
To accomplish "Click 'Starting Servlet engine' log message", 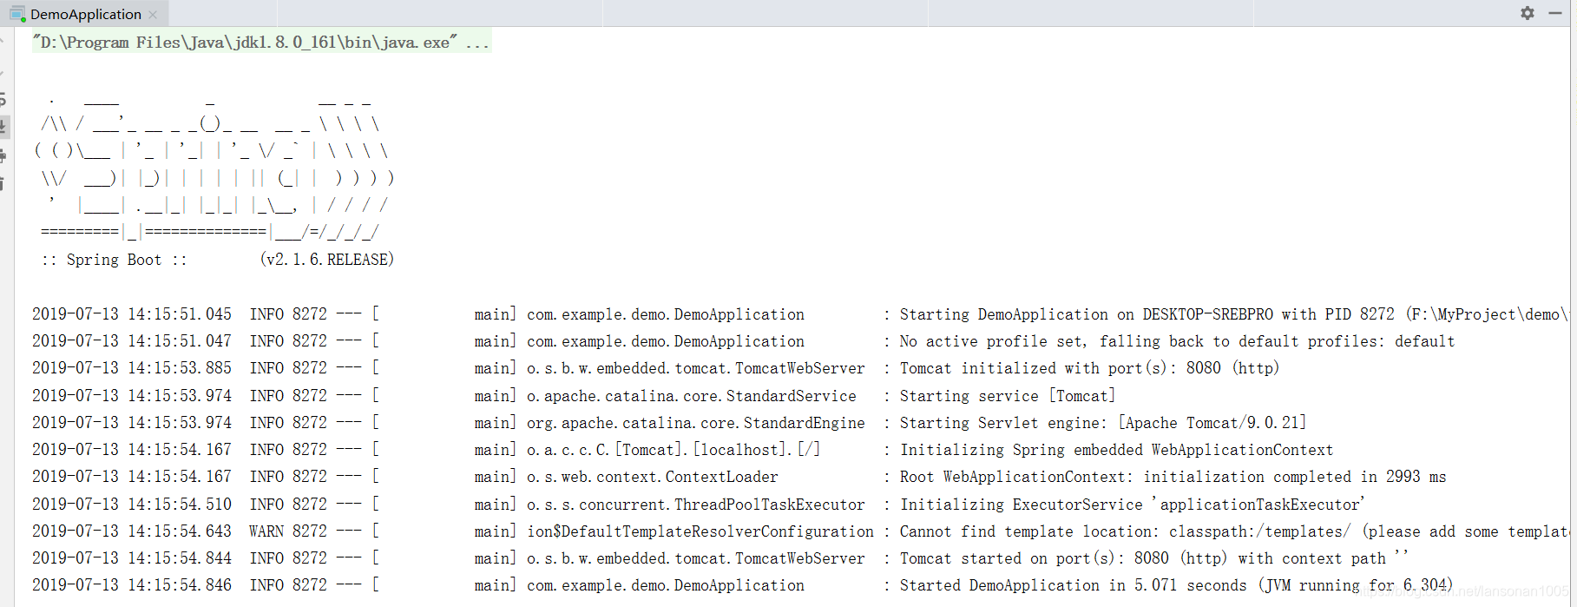I will click(1103, 423).
